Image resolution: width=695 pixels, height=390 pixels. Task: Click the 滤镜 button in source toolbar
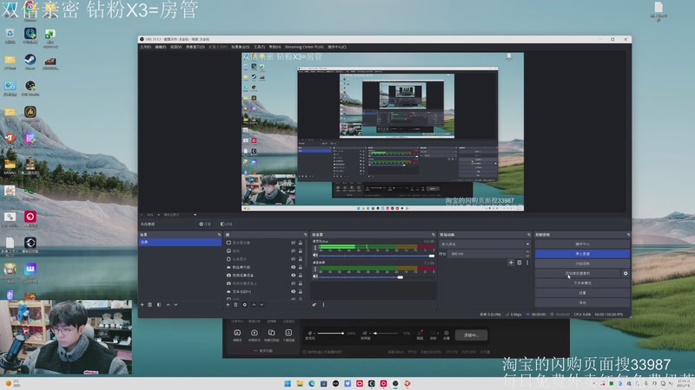tap(227, 224)
